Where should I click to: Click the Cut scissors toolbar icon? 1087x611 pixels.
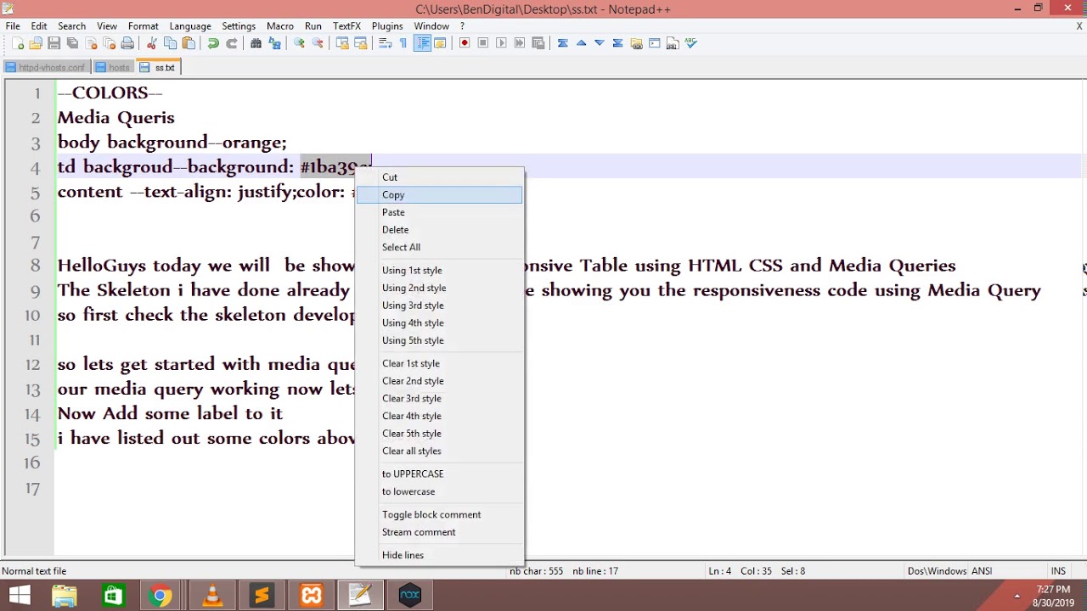point(152,43)
